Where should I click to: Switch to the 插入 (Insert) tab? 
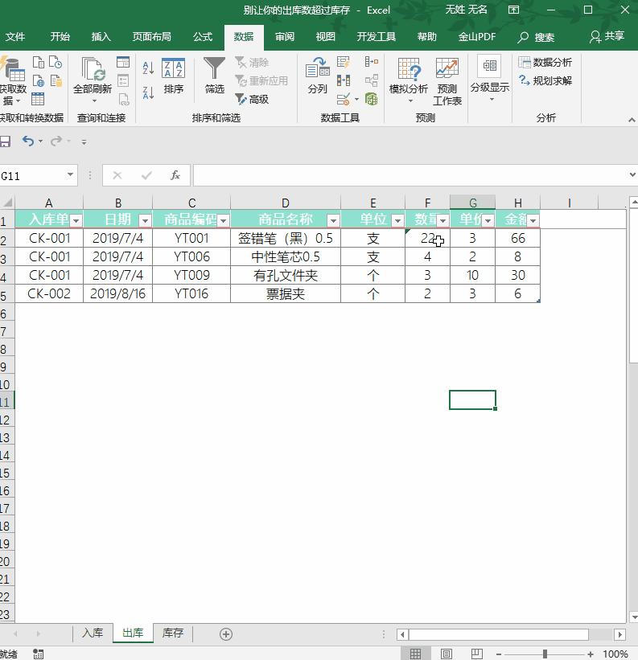pyautogui.click(x=101, y=37)
